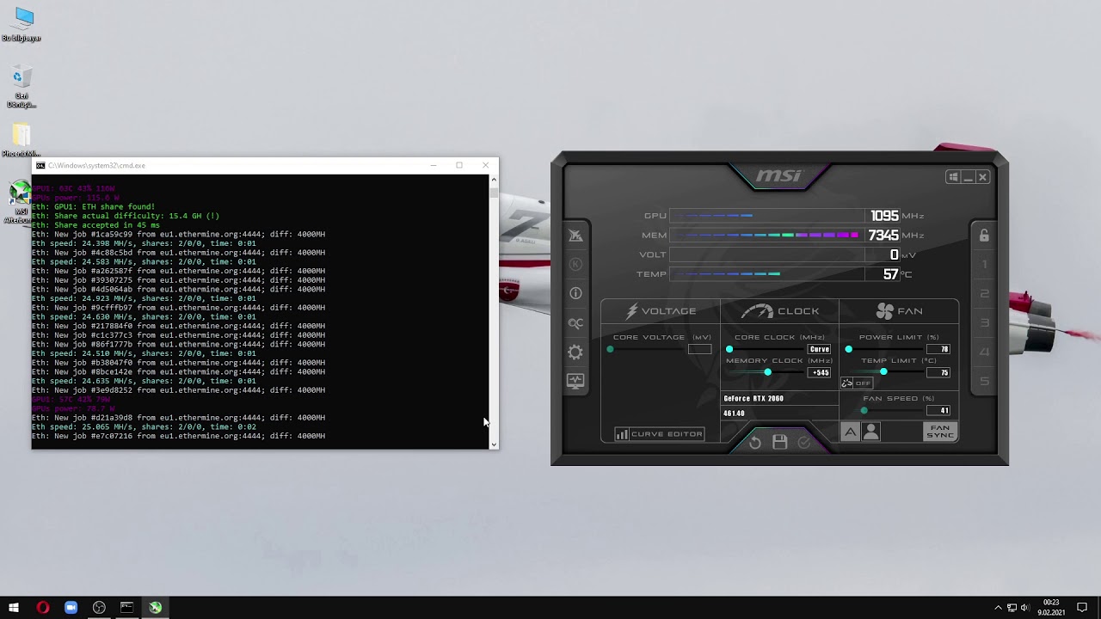Open the Kombustor K icon
Screen dimensions: 1101x619
[575, 264]
